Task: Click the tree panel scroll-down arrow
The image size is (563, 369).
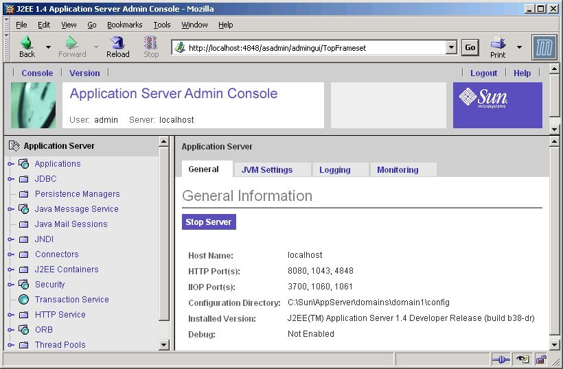Action: [x=163, y=345]
